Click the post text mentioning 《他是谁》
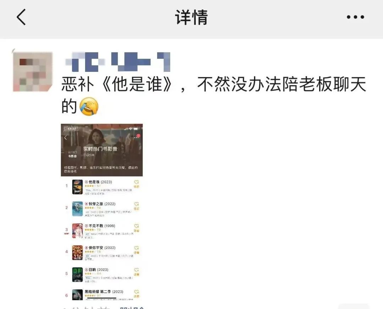 point(214,95)
